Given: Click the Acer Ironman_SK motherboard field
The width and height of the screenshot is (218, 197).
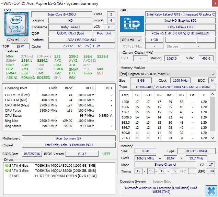Looking at the screenshot, I should 69,138.
